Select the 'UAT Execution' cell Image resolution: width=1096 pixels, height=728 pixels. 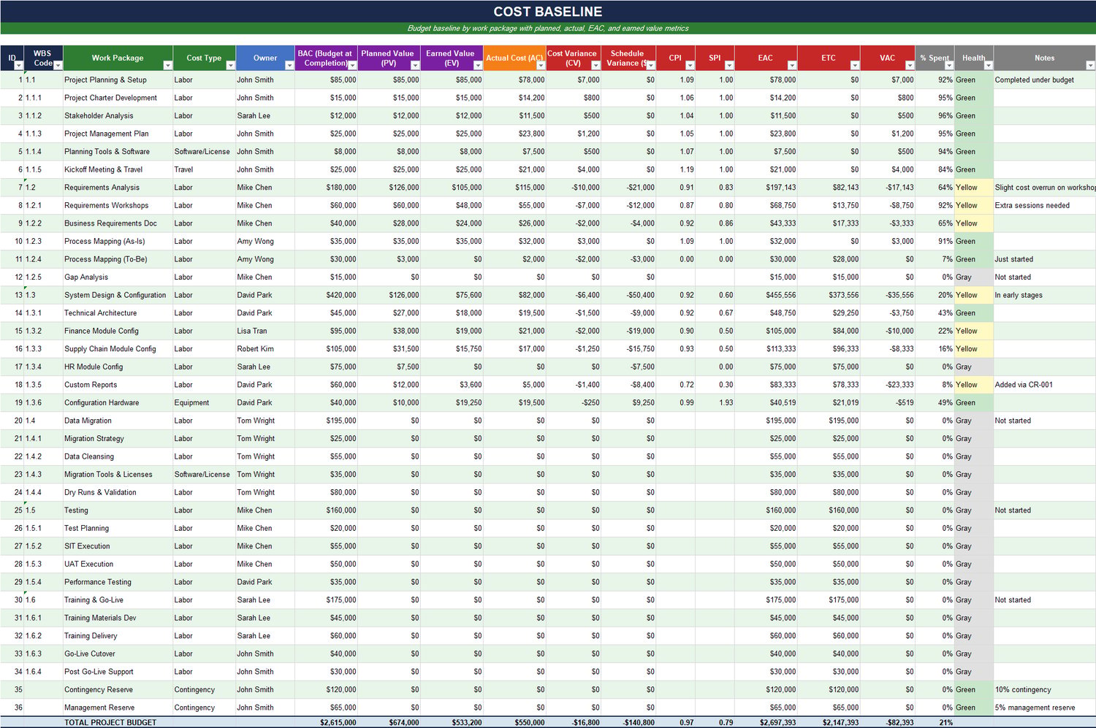(x=118, y=564)
